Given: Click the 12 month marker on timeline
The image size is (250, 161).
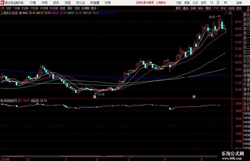Looking at the screenshot, I should pos(28,159).
